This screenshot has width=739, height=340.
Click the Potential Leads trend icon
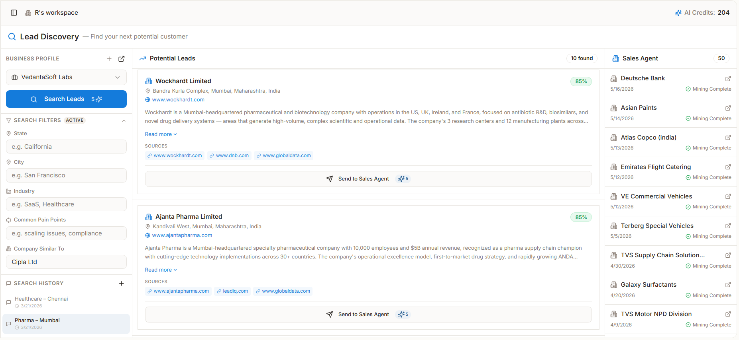pyautogui.click(x=143, y=58)
